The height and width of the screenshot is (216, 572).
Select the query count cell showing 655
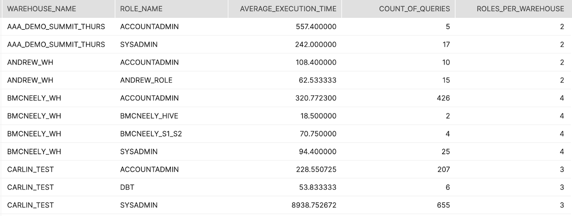(443, 205)
